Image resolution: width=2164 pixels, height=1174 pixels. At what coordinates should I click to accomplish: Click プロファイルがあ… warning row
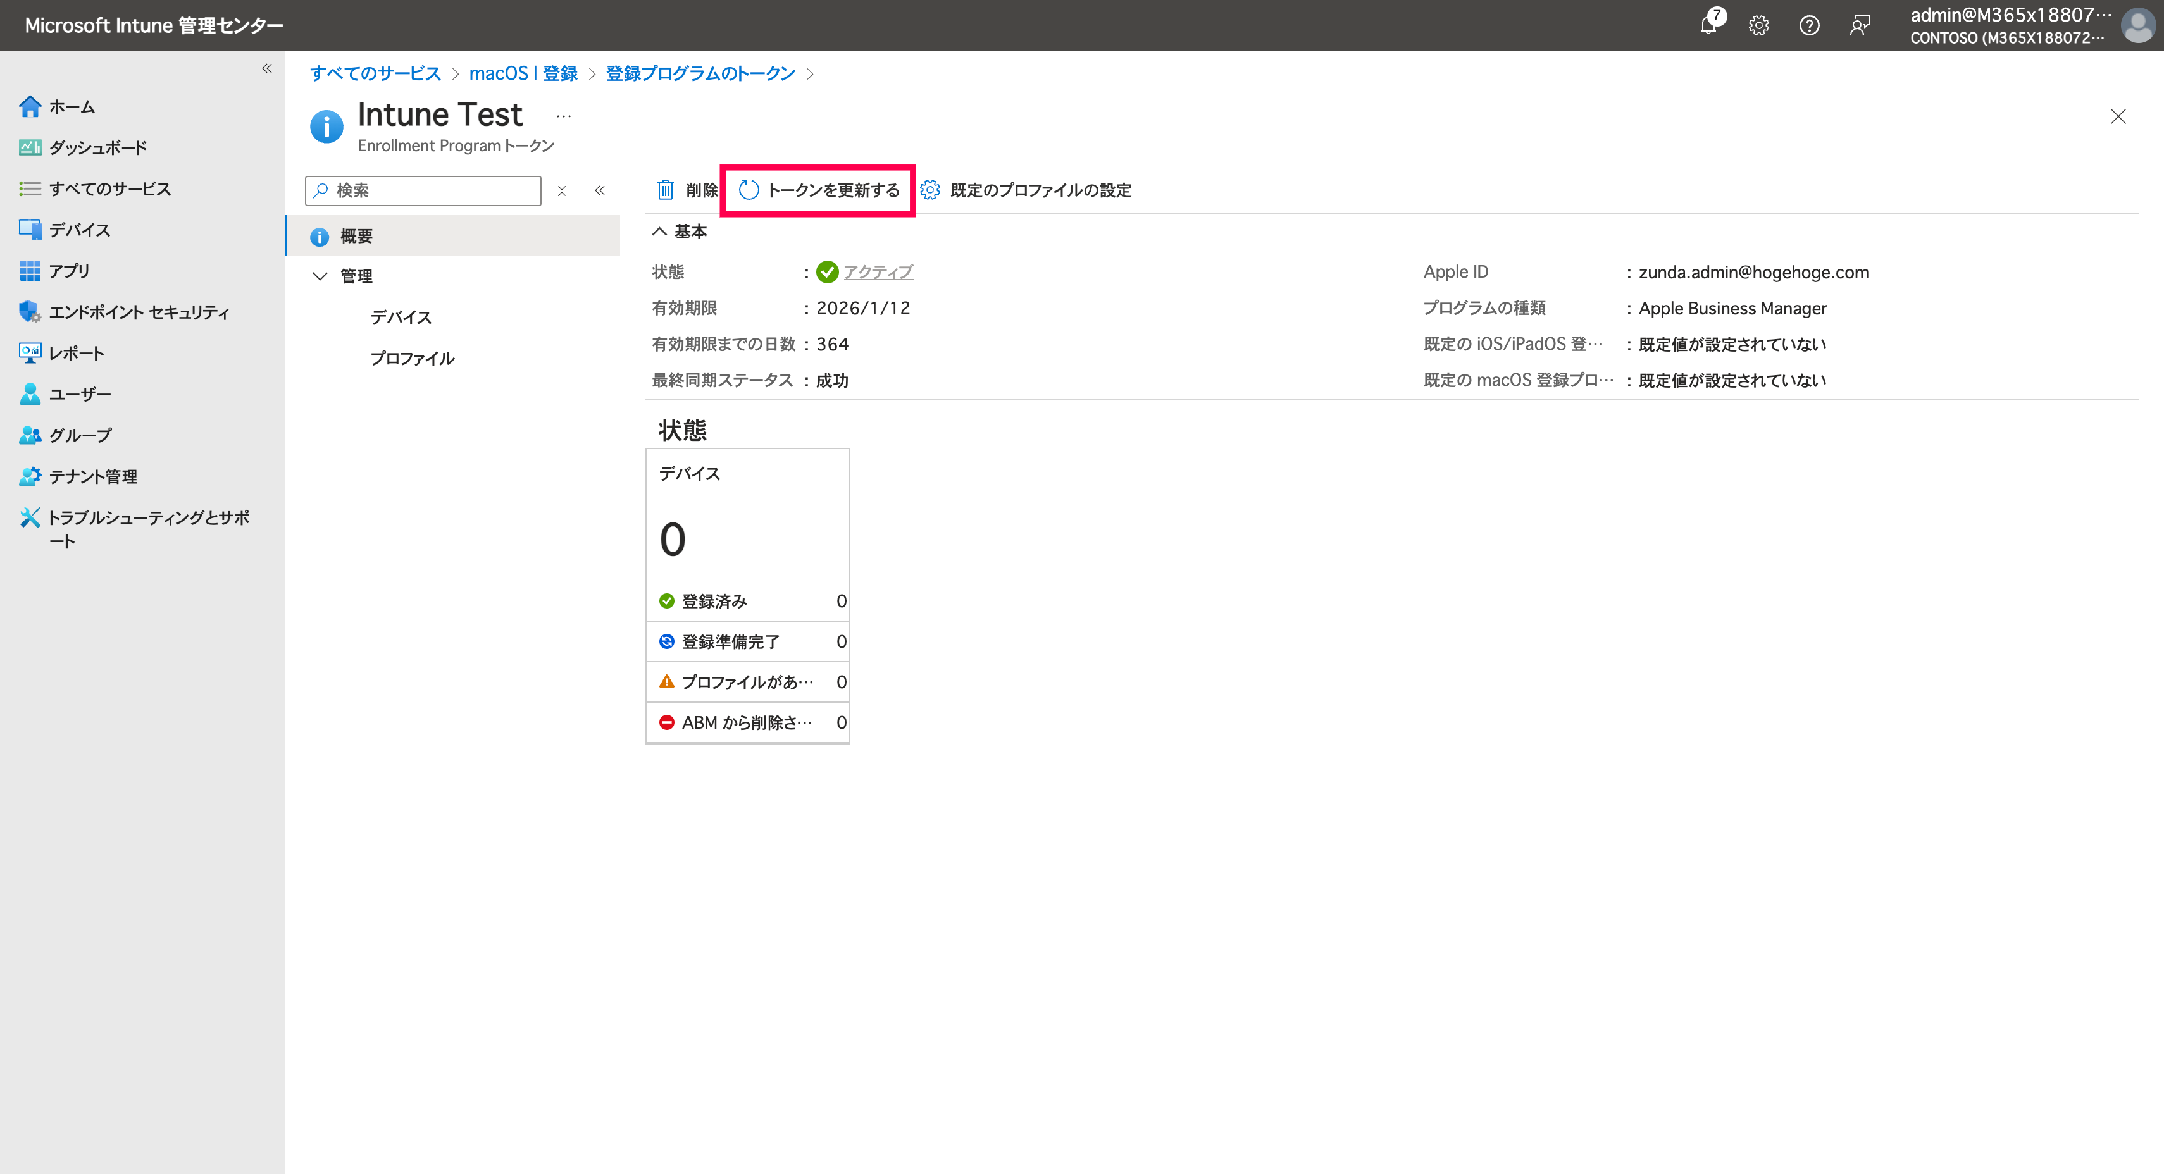pos(748,682)
